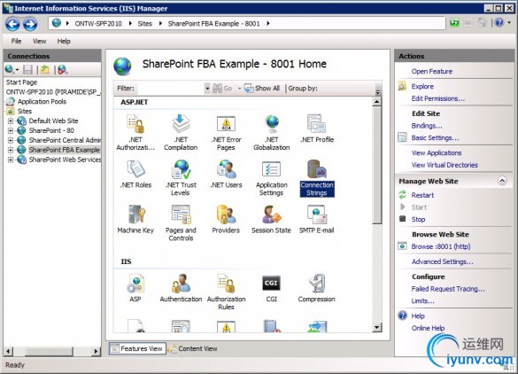Collapse the Manage Web Site section
The width and height of the screenshot is (518, 374).
(x=502, y=181)
